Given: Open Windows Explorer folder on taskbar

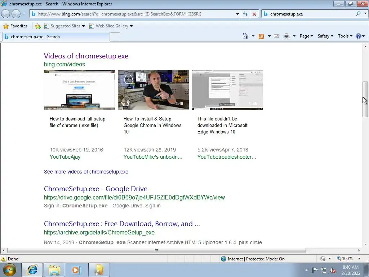Looking at the screenshot, I should coord(54,270).
